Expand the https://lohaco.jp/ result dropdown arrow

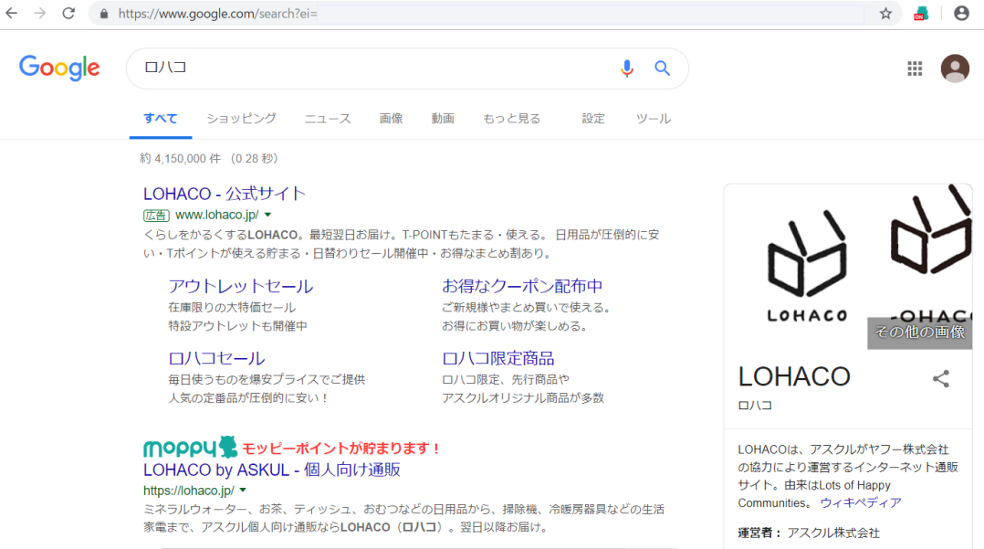[x=243, y=491]
